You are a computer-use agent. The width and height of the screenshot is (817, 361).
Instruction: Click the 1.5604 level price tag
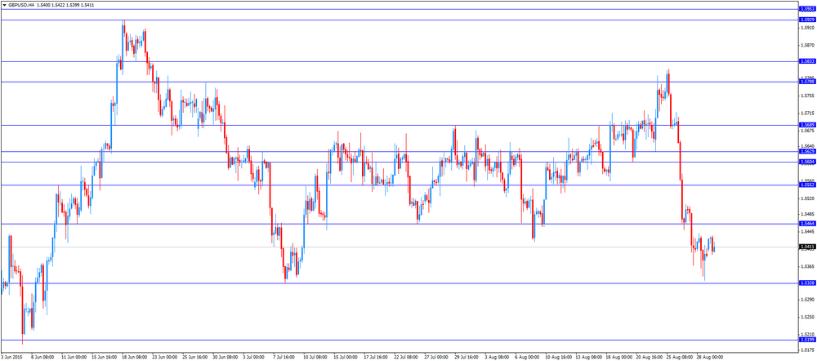click(806, 162)
